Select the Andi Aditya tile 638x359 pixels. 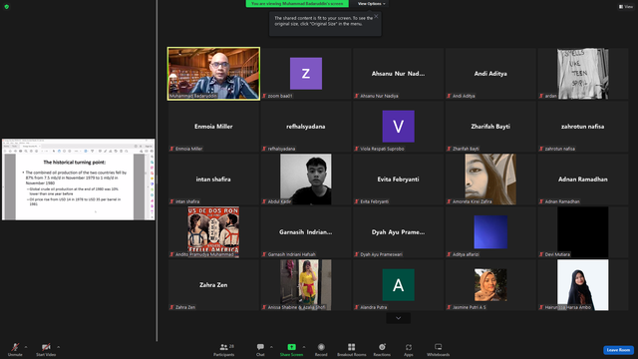[x=490, y=74]
